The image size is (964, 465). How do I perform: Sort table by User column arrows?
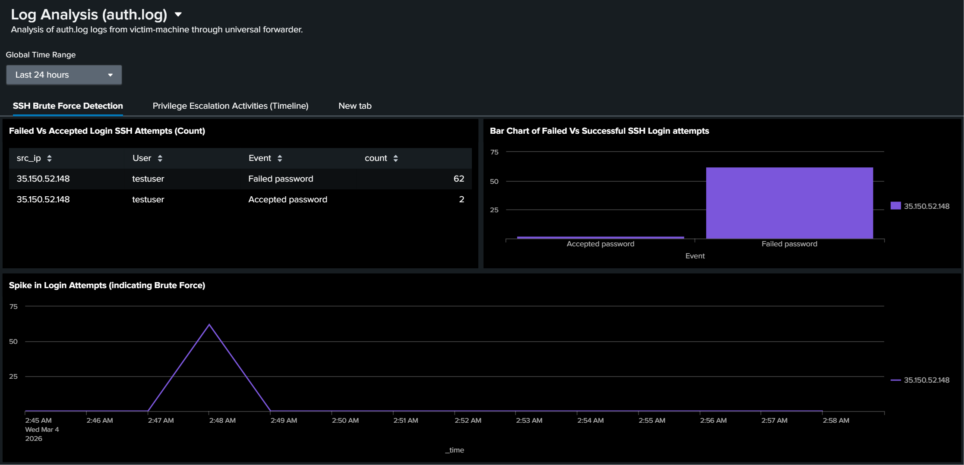click(x=160, y=158)
